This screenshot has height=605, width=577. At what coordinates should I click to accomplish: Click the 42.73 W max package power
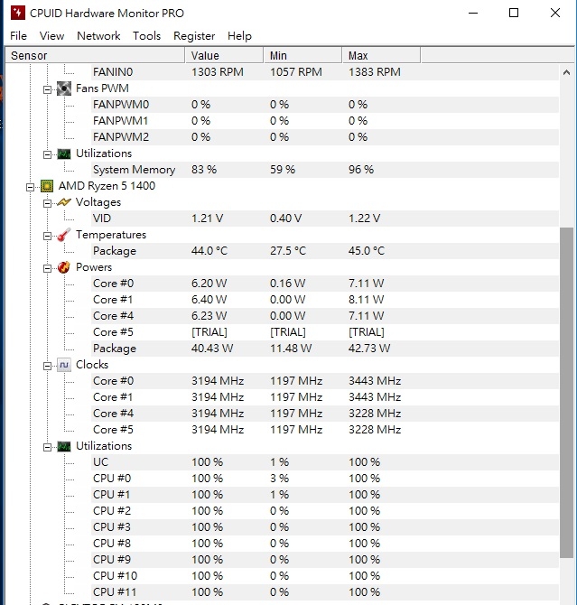[x=369, y=349]
